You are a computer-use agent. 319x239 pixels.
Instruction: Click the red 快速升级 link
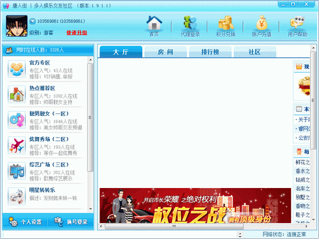point(77,33)
